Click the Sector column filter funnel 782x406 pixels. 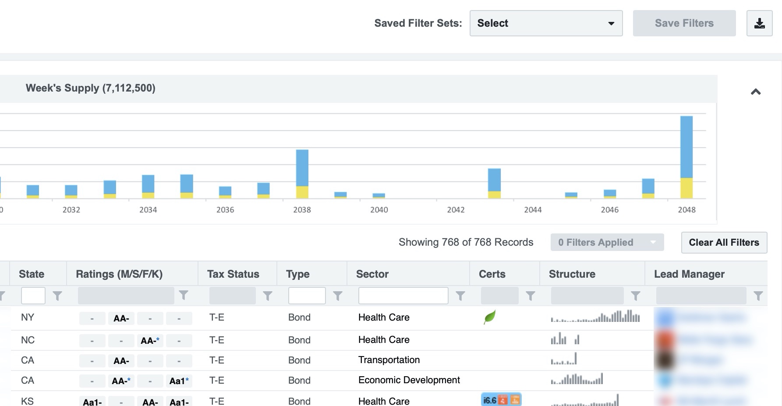tap(460, 296)
